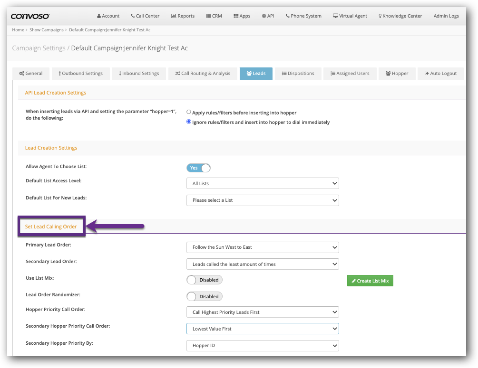Click the Default Campaign breadcrumb text
Viewport: 478px width, 368px height.
pyautogui.click(x=110, y=30)
